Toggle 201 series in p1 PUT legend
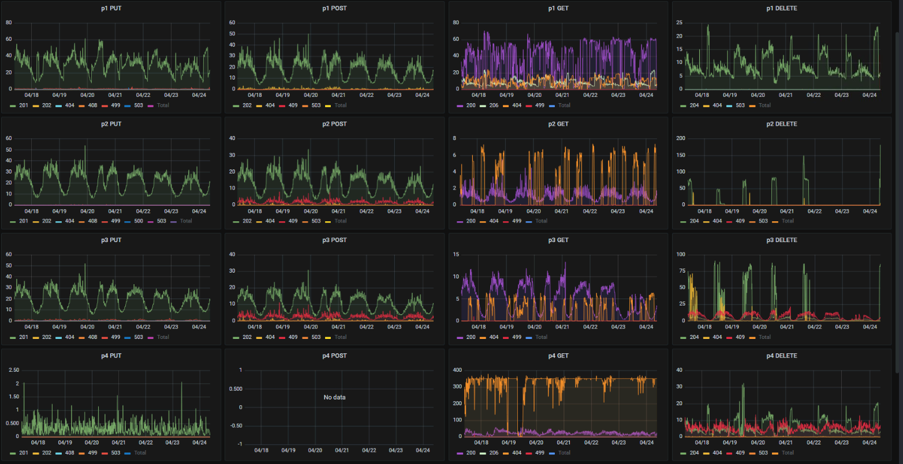The image size is (903, 464). [24, 105]
